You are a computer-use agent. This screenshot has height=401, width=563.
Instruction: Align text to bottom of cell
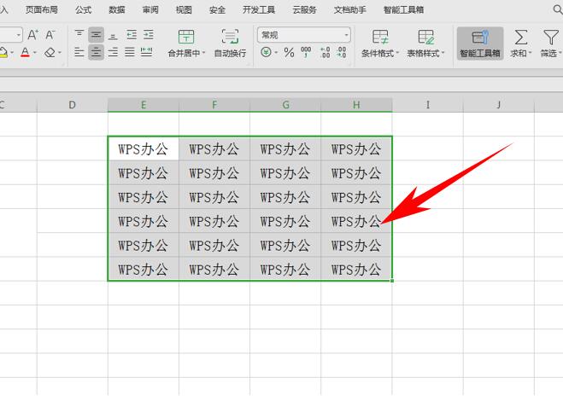113,35
